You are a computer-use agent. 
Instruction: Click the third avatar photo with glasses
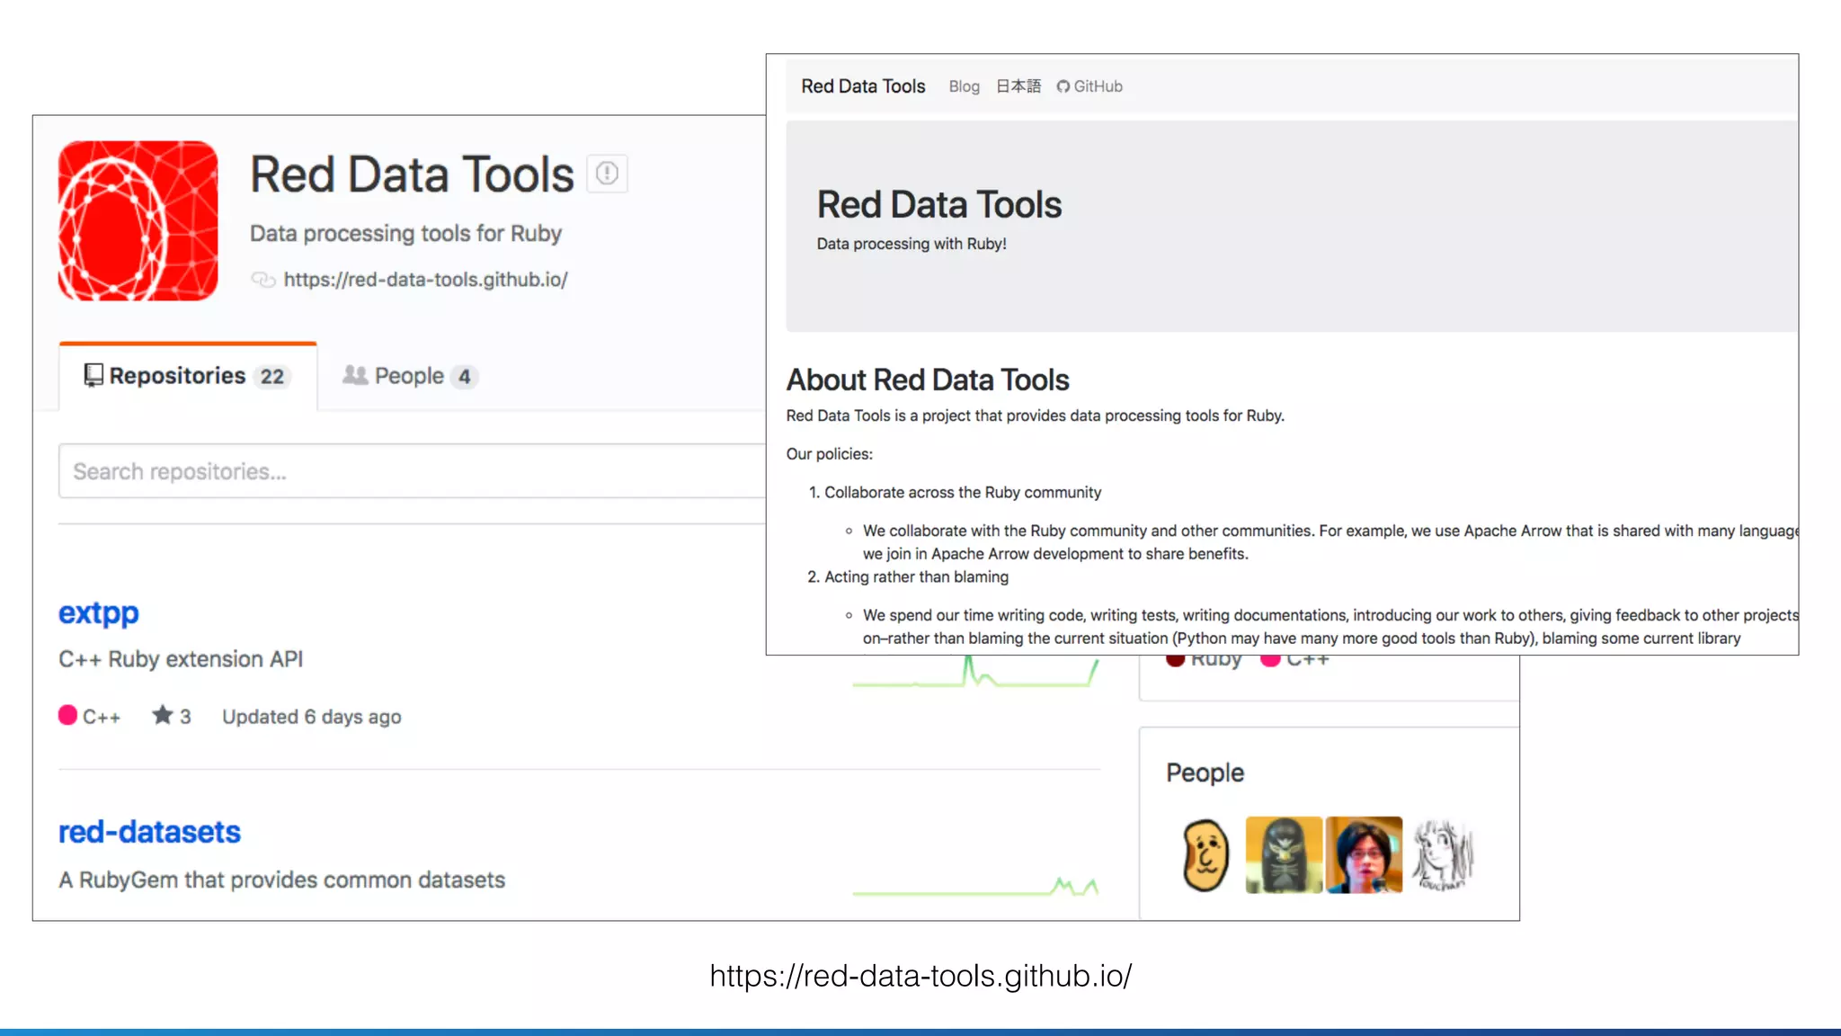pos(1364,854)
